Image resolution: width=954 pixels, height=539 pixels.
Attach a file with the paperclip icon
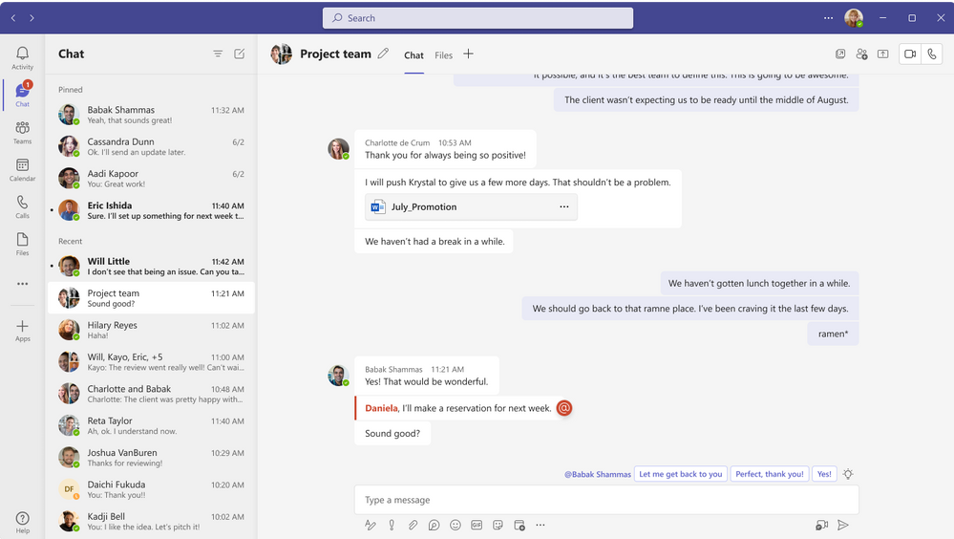coord(413,525)
